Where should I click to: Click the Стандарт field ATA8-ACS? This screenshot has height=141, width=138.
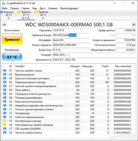point(94,55)
